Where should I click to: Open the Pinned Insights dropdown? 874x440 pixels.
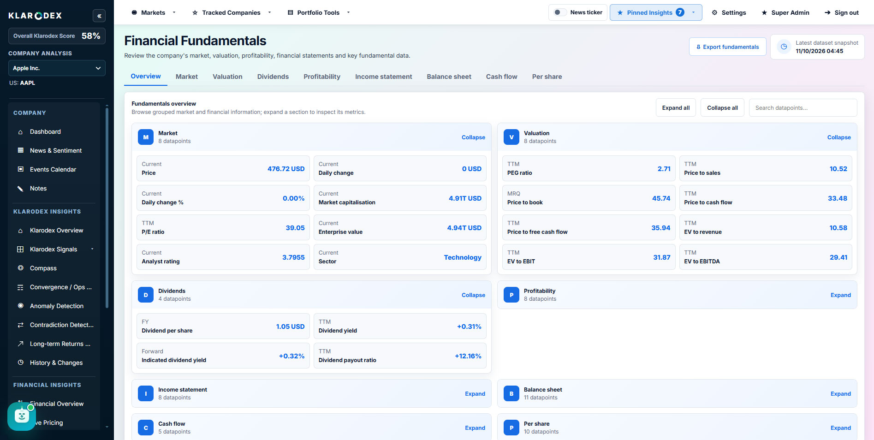tap(656, 12)
